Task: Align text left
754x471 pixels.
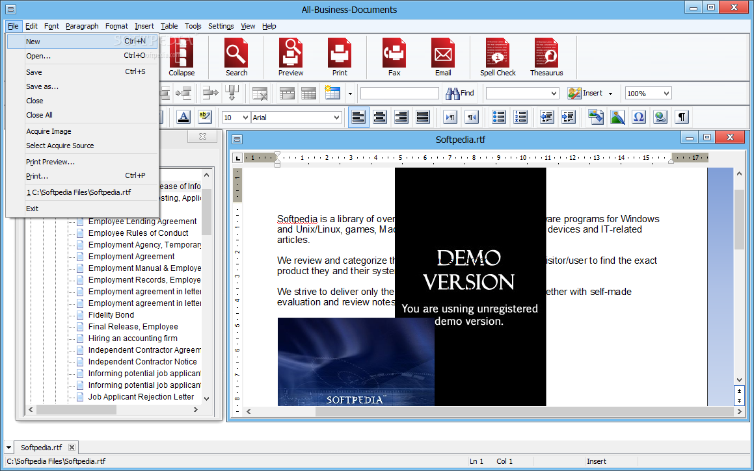Action: click(358, 117)
